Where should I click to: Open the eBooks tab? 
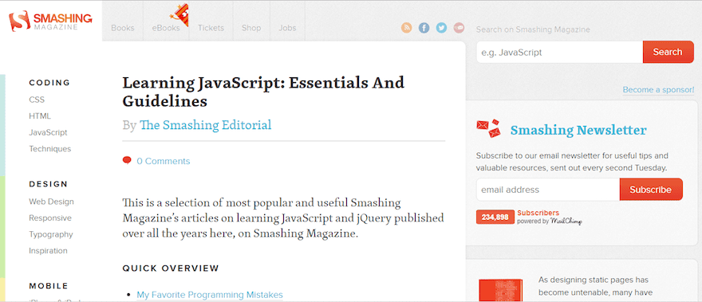(x=166, y=28)
